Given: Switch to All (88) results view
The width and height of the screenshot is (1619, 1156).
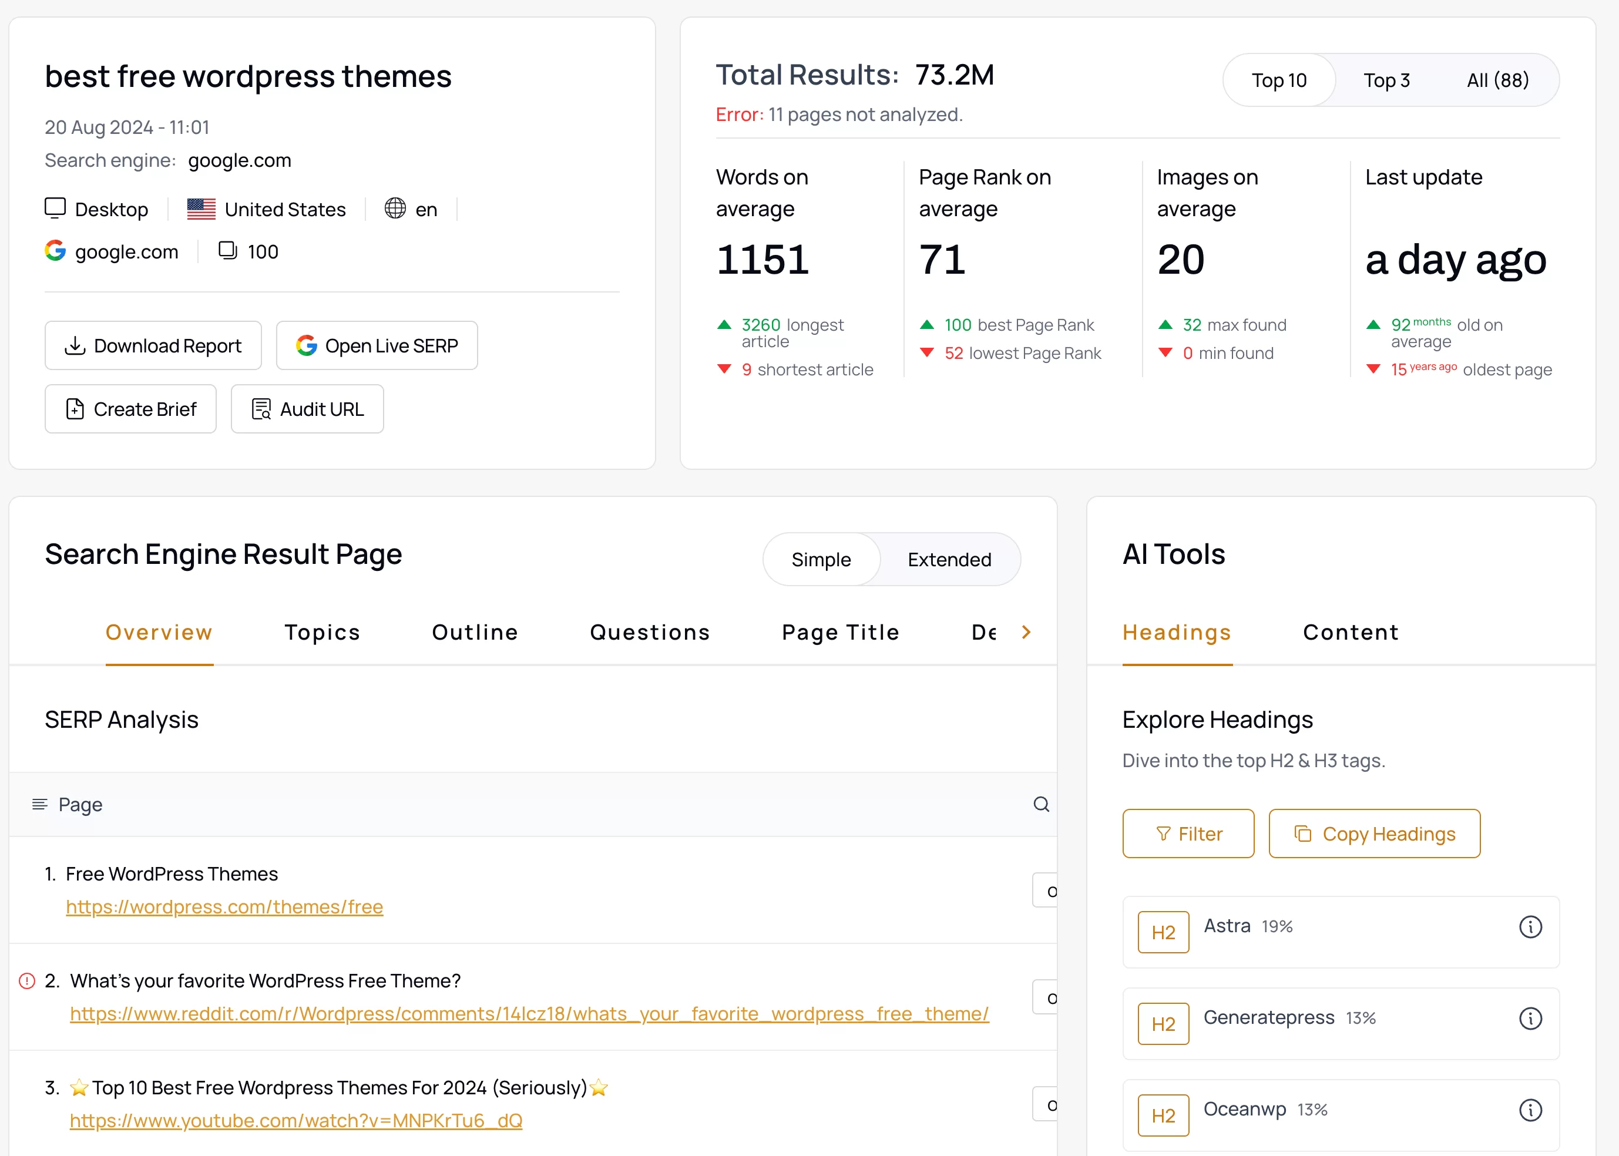Looking at the screenshot, I should point(1496,79).
